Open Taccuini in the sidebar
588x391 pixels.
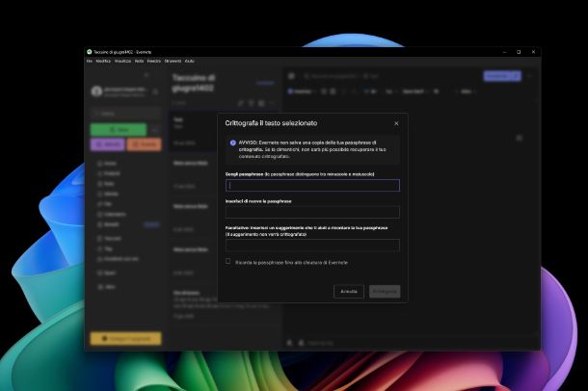pyautogui.click(x=109, y=238)
